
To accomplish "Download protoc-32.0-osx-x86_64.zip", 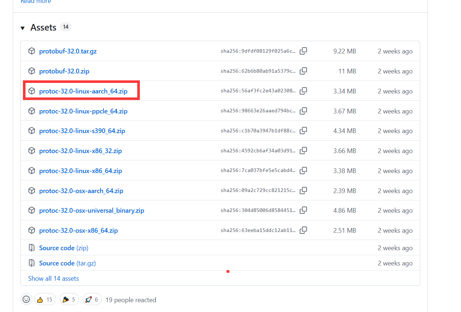I will click(x=79, y=231).
